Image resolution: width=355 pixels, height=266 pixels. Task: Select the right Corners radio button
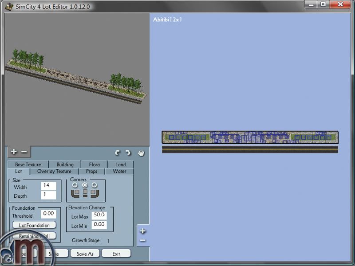coord(95,185)
